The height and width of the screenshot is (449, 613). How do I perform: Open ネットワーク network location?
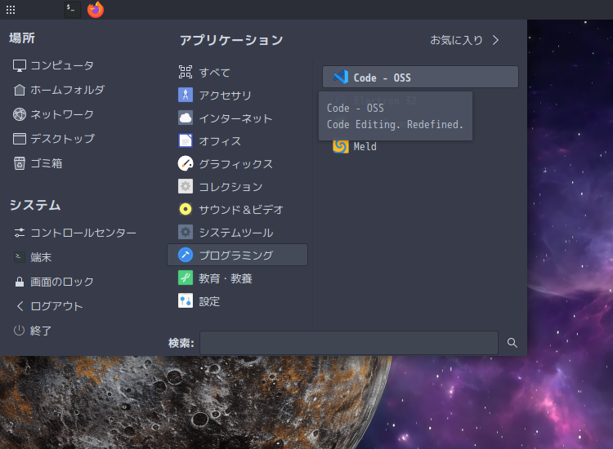[x=53, y=114]
